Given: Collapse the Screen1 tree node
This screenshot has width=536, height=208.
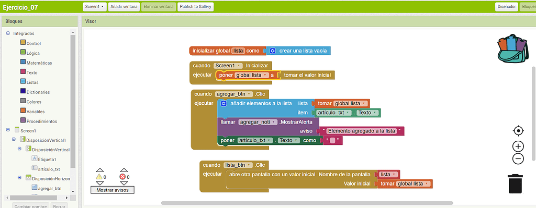Looking at the screenshot, I should tap(8, 130).
